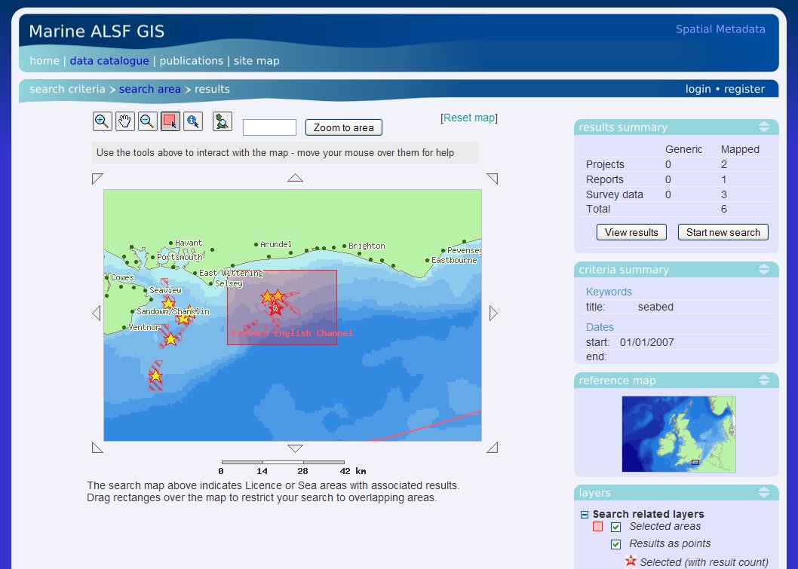Click the area name input field
798x569 pixels.
[269, 127]
